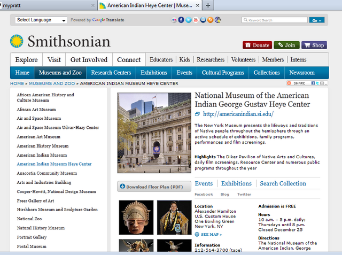Open Volunteers audience link
The height and width of the screenshot is (255, 342).
point(244,59)
